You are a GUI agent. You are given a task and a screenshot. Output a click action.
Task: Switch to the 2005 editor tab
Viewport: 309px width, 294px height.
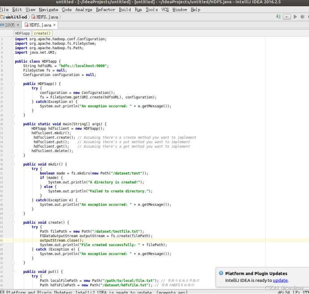(x=10, y=25)
